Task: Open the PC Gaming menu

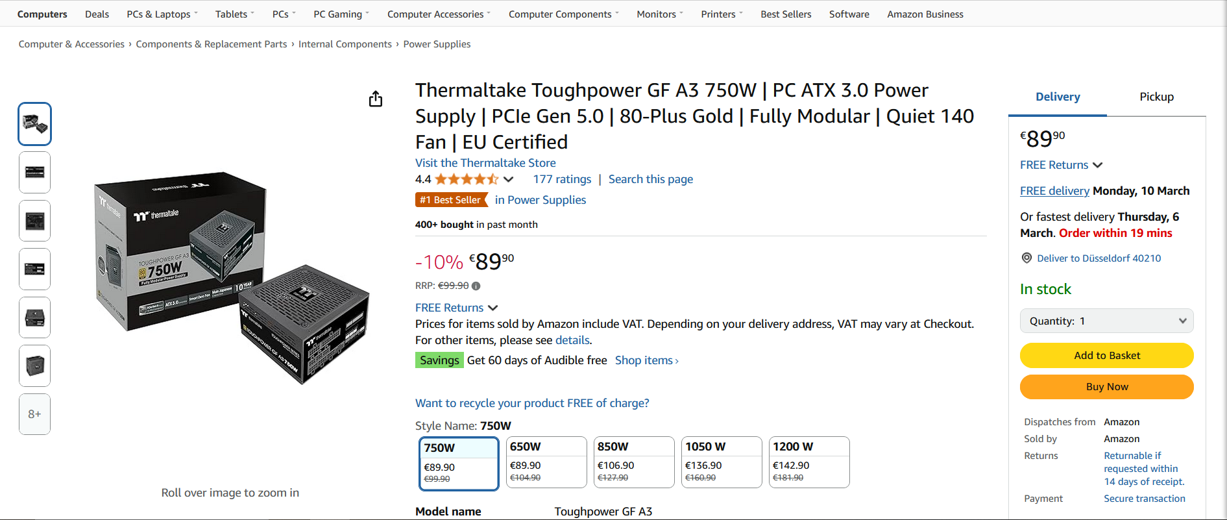Action: [x=341, y=14]
